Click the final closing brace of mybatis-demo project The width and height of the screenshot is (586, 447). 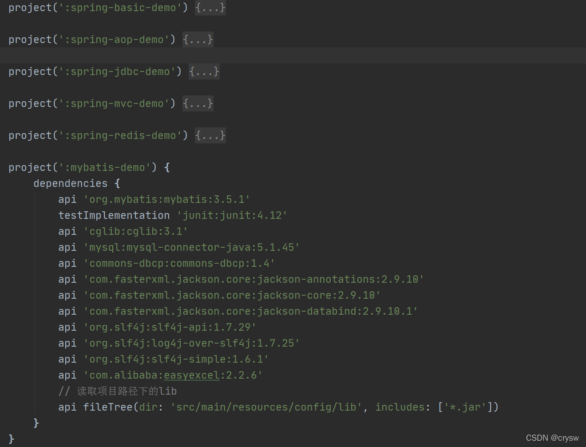pos(12,439)
